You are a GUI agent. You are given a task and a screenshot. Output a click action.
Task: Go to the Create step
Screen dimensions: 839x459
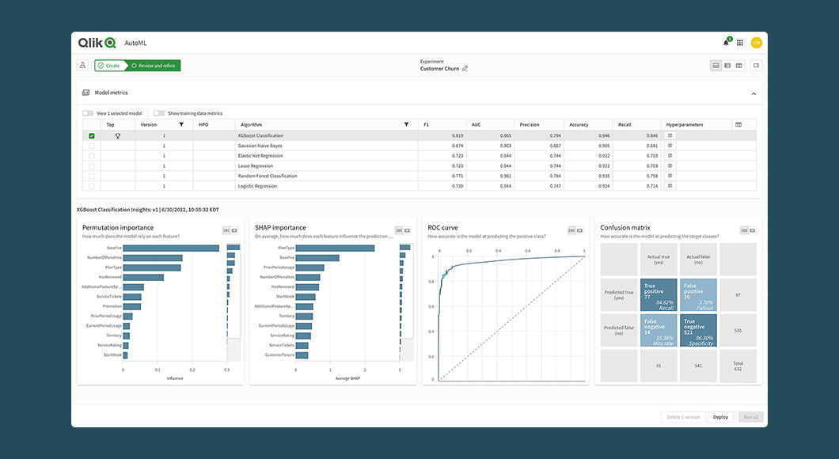(x=109, y=66)
